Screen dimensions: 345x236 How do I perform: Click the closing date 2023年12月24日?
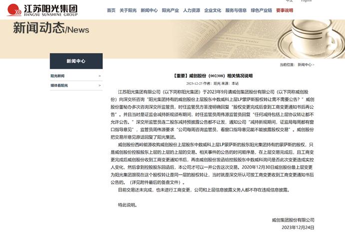[298, 228]
